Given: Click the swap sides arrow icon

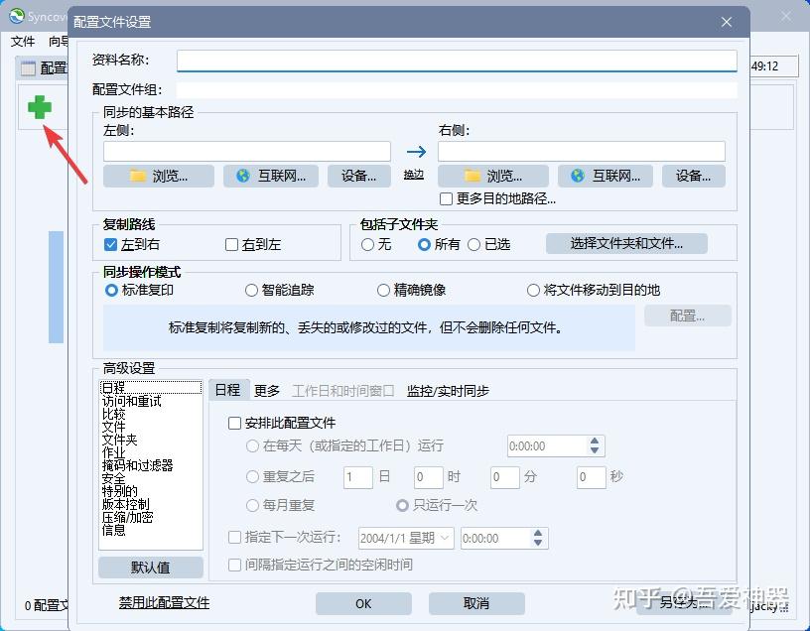Looking at the screenshot, I should tap(416, 151).
